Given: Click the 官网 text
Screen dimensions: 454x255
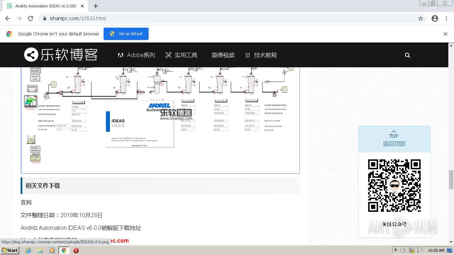Looking at the screenshot, I should 26,203.
